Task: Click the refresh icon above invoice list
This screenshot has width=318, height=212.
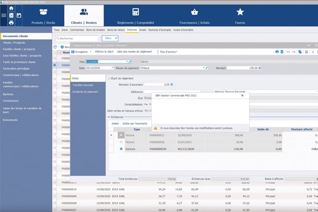Action: point(55,47)
